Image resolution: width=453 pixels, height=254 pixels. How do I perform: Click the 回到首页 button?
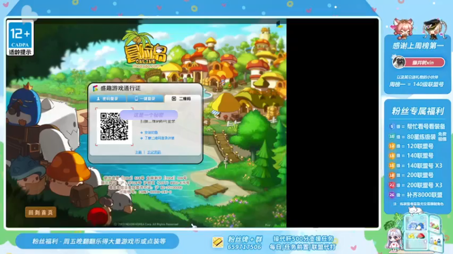pos(40,213)
